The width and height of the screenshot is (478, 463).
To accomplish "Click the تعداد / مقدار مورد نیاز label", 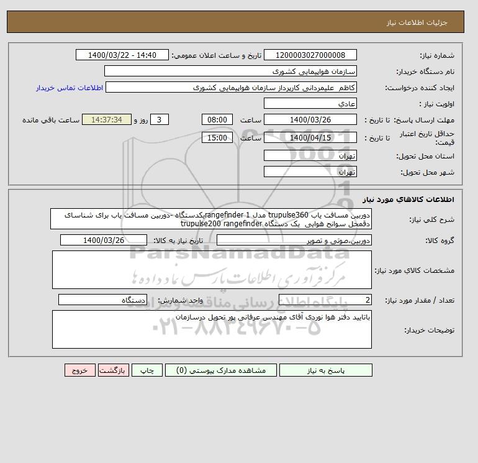I will 420,301.
